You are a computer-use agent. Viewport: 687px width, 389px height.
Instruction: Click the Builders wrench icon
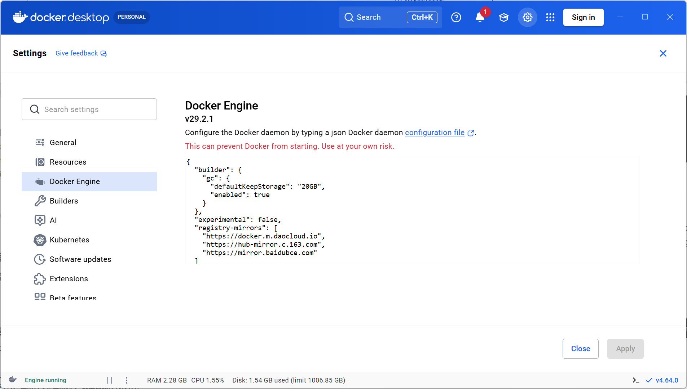tap(40, 201)
